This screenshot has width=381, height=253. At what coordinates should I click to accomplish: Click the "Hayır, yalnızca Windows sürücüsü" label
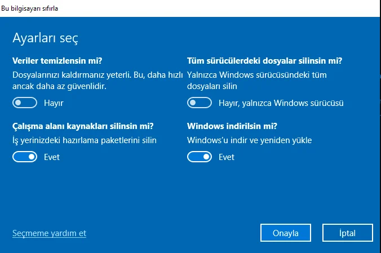(281, 103)
